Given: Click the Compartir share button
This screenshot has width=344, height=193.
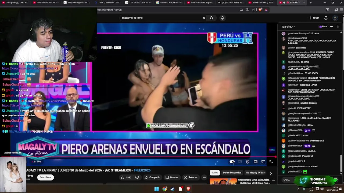Looking at the screenshot, I should coord(152,177).
